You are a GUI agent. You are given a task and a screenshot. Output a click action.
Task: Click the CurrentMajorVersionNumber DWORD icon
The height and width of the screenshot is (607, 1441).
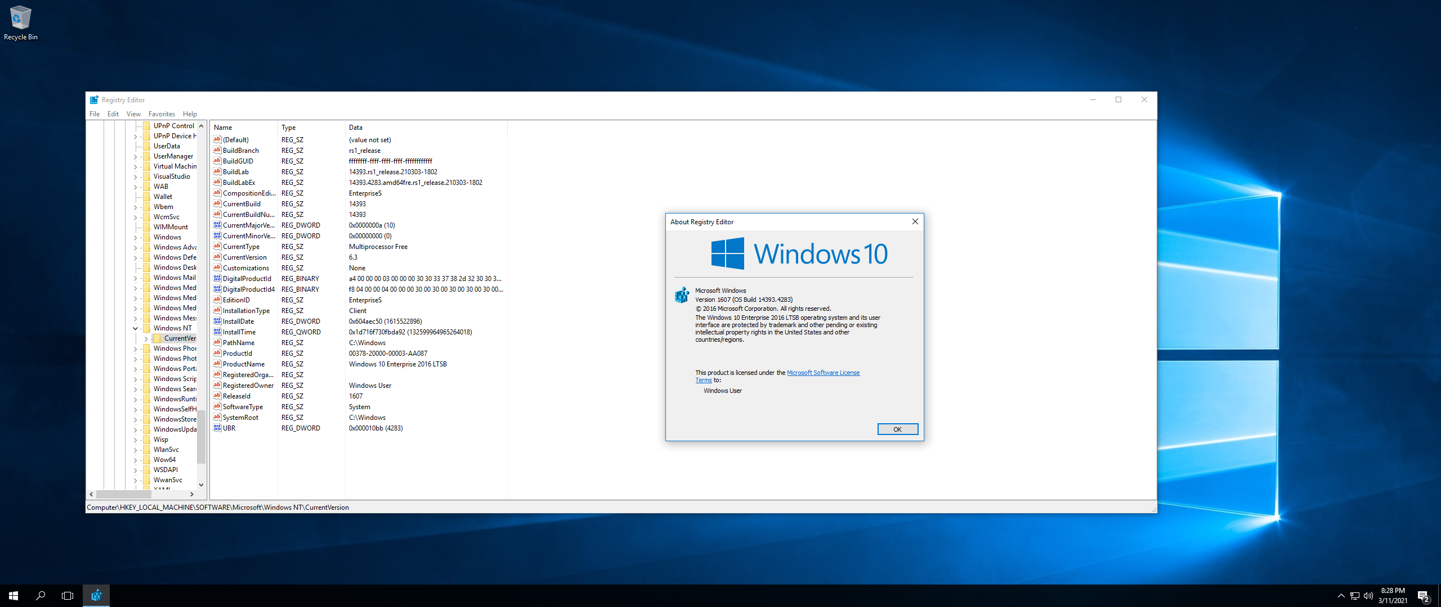[x=217, y=225]
